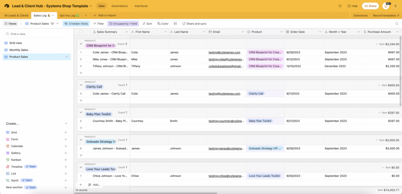Open base history clock icon

[x=340, y=6]
